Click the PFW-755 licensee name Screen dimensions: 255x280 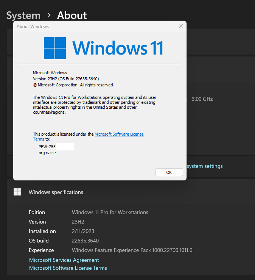coord(47,147)
